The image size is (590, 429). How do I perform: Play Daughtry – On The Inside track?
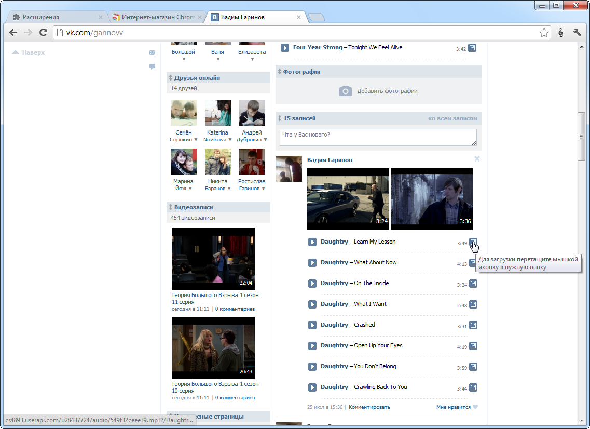(312, 283)
